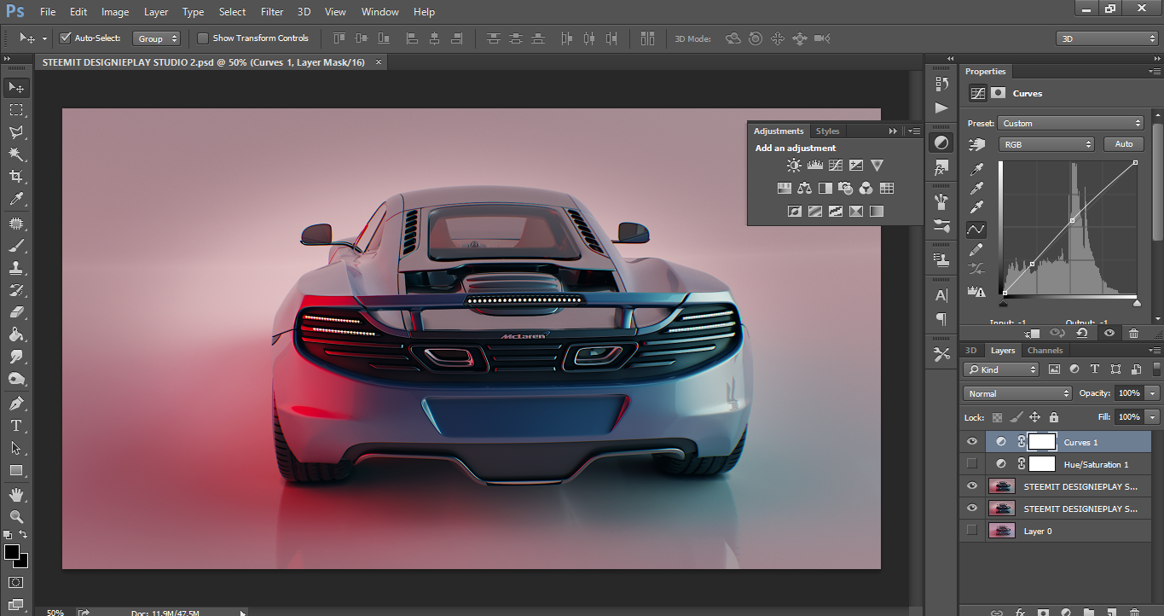
Task: Toggle clip adjustment to layer below
Action: point(1032,334)
